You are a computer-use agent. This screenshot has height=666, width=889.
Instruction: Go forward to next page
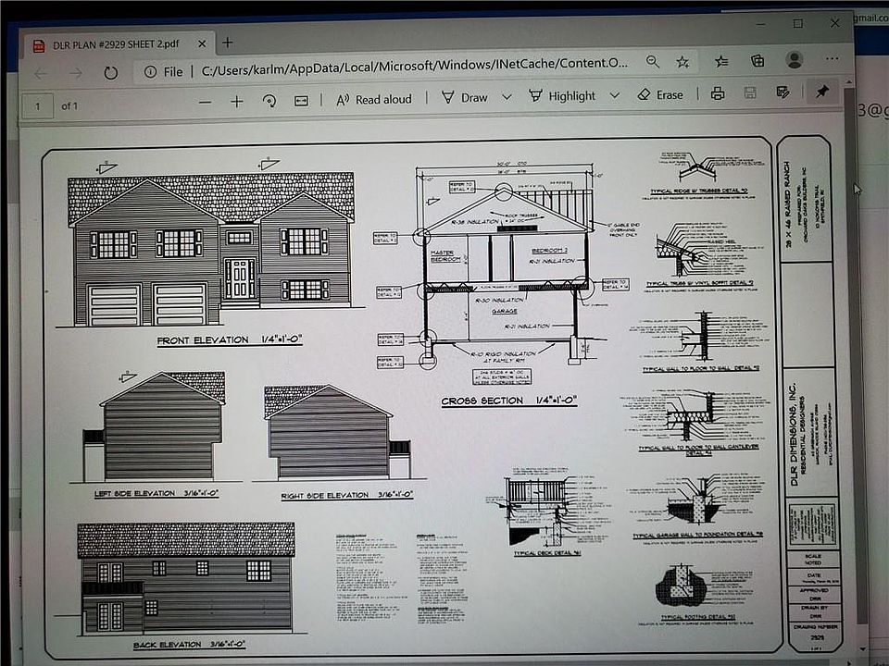(x=76, y=73)
